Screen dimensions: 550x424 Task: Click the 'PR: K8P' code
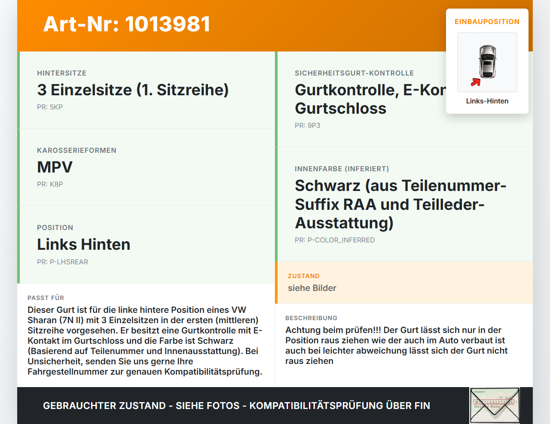point(50,184)
